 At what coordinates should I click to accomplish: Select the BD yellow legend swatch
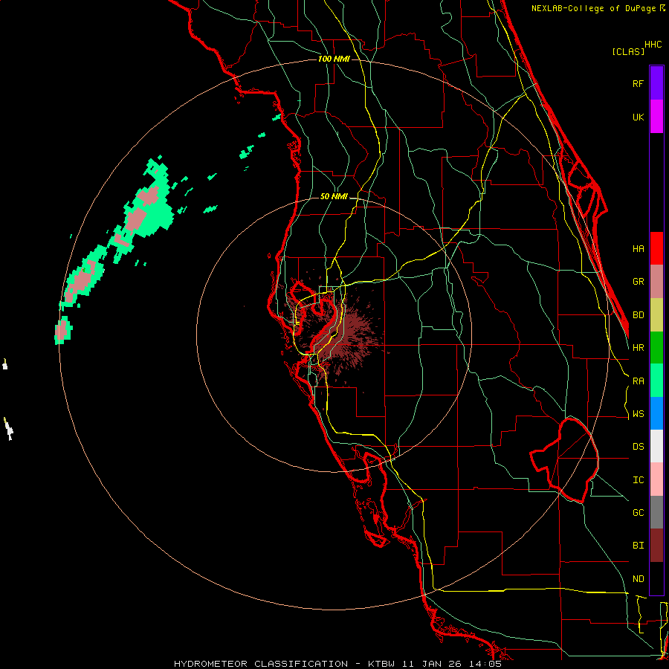click(x=656, y=314)
